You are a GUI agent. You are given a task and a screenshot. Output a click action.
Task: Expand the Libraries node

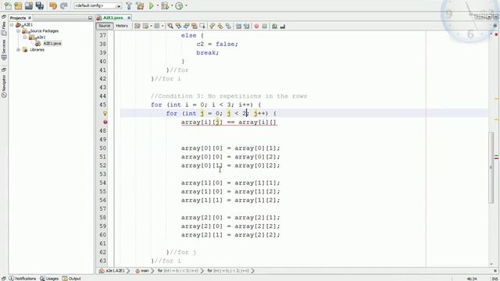(18, 50)
